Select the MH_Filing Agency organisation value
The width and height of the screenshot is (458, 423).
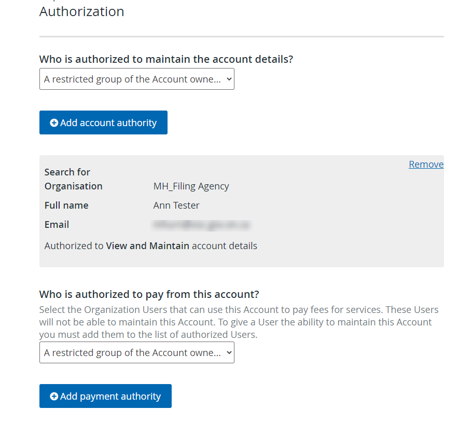[191, 186]
